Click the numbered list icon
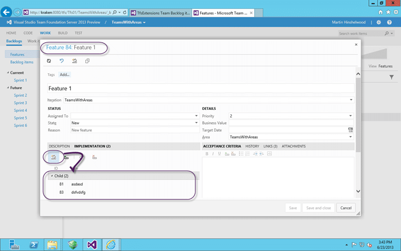Viewport: 401px width, 251px height. click(x=247, y=154)
